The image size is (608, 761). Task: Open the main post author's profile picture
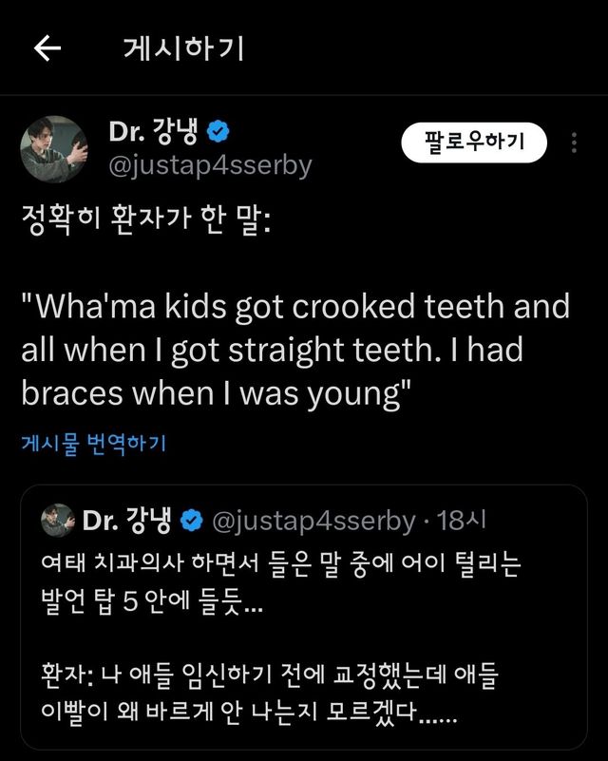tap(55, 149)
